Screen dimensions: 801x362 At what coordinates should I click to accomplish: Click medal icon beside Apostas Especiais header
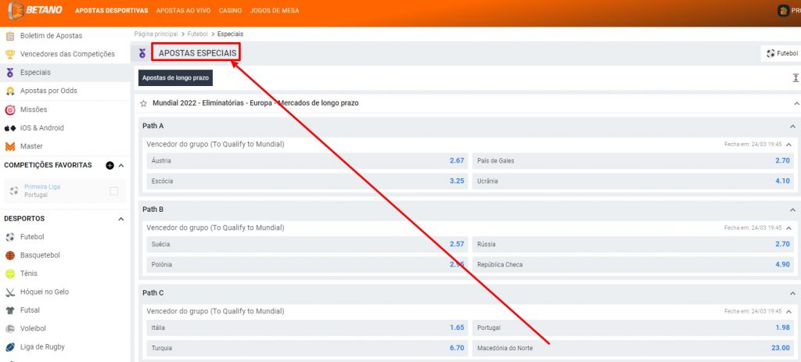pyautogui.click(x=142, y=53)
